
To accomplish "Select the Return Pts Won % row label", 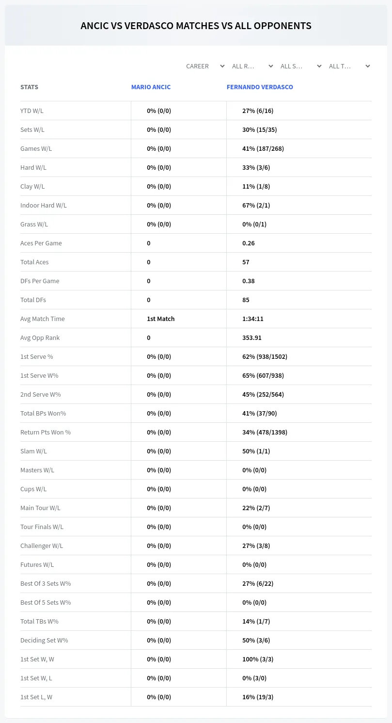I will coord(46,432).
